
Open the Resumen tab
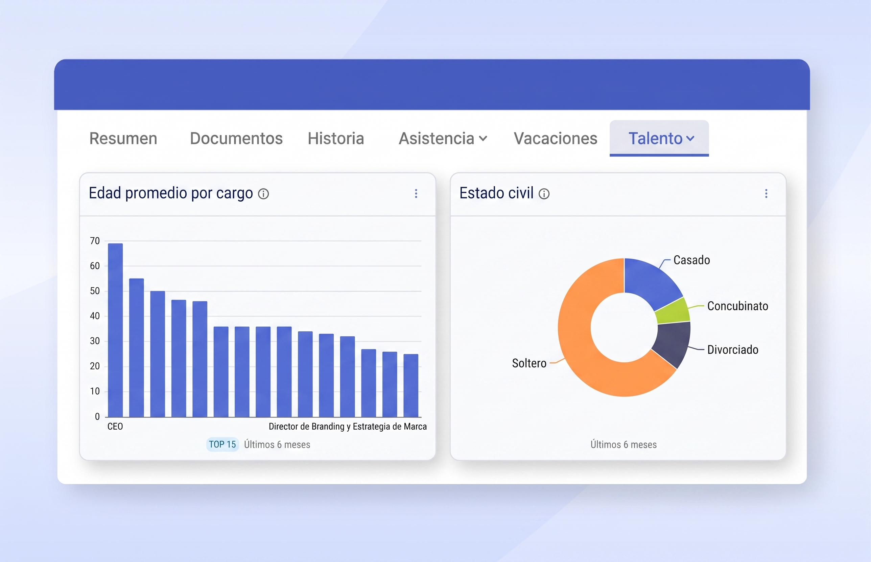(x=123, y=139)
